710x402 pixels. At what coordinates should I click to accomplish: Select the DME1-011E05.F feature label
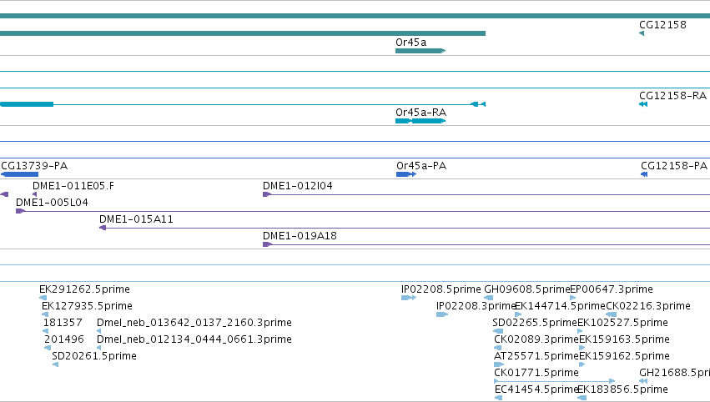tap(73, 186)
